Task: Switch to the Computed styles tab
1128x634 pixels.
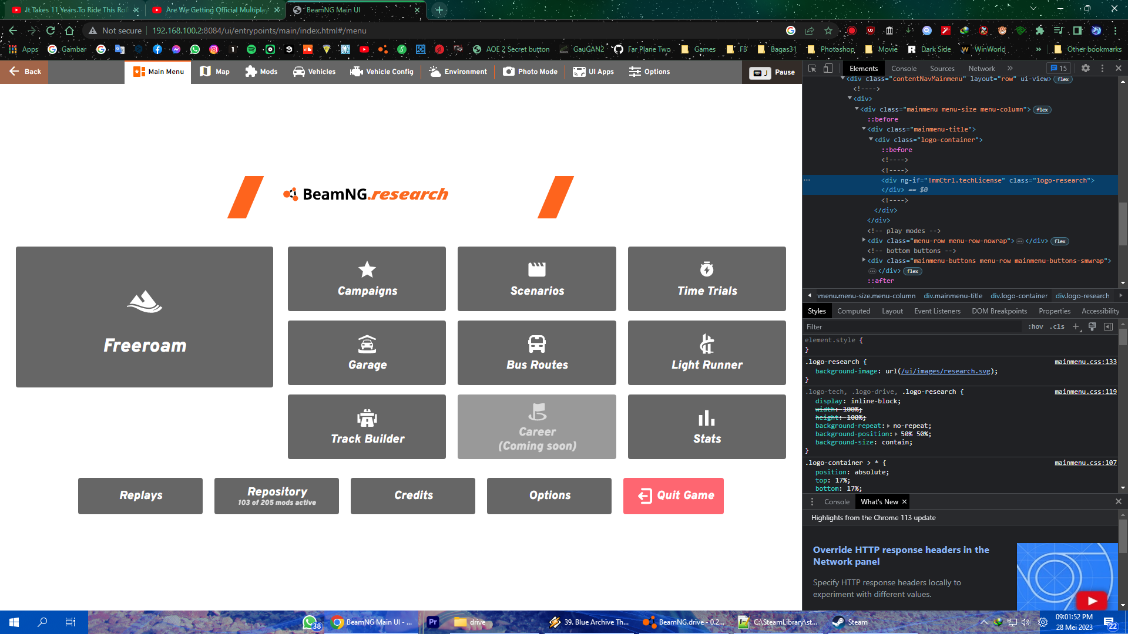Action: click(x=854, y=311)
